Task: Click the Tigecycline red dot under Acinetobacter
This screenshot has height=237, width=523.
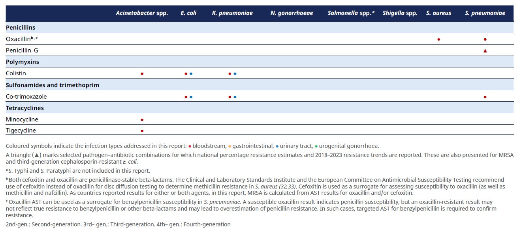Action: point(142,131)
